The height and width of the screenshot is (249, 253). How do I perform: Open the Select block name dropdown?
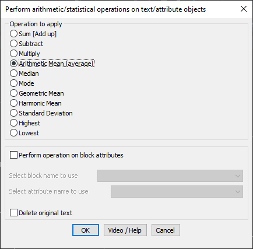pyautogui.click(x=170, y=176)
